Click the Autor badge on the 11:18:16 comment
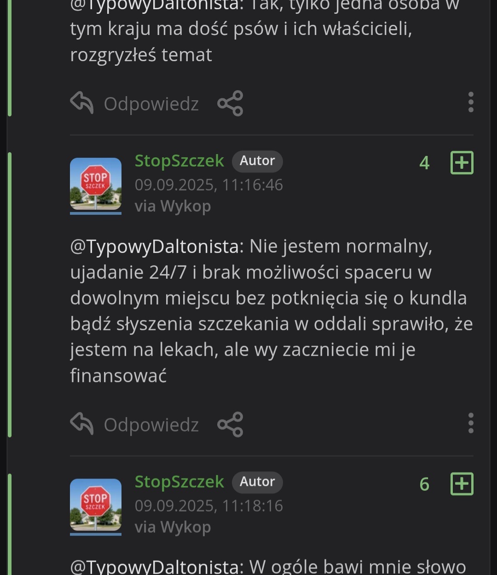Image resolution: width=497 pixels, height=575 pixels. click(257, 482)
